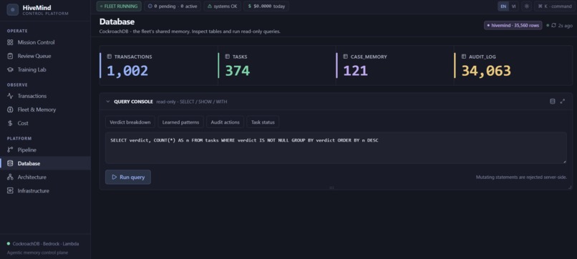Run the query
This screenshot has width=577, height=259.
tap(128, 177)
